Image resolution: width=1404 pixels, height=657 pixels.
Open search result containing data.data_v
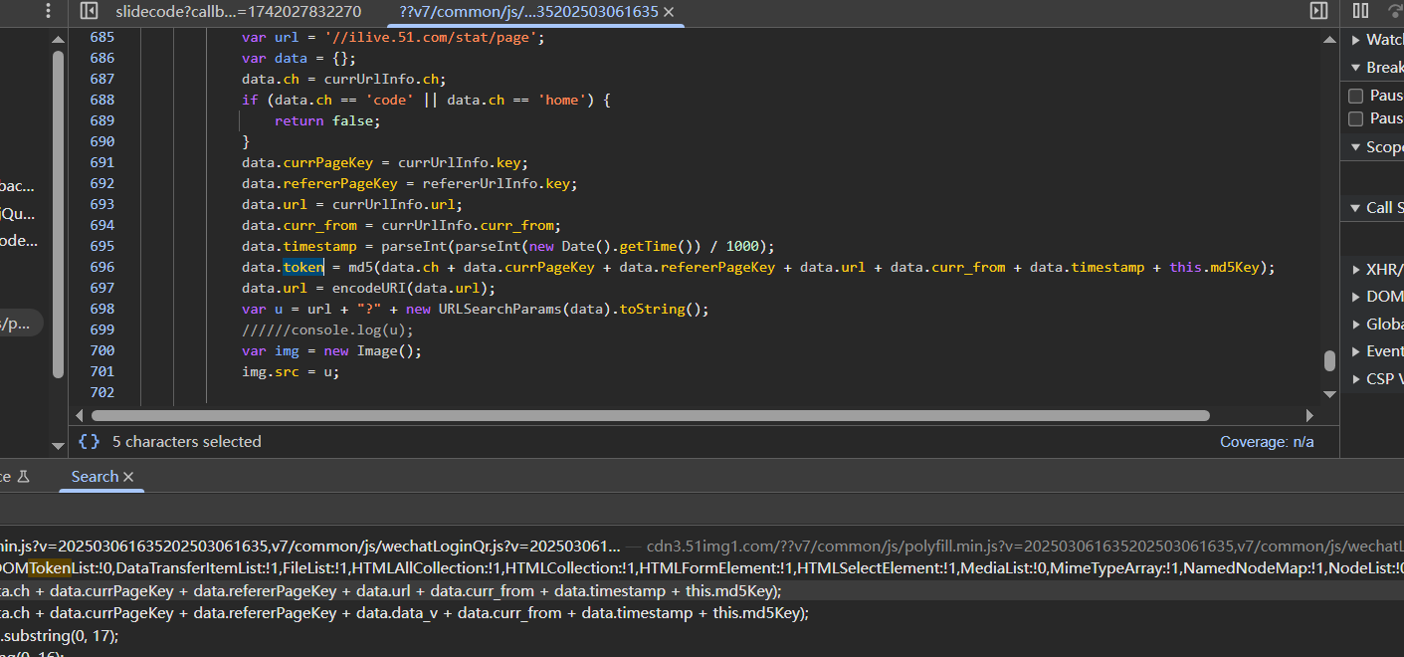tap(398, 613)
